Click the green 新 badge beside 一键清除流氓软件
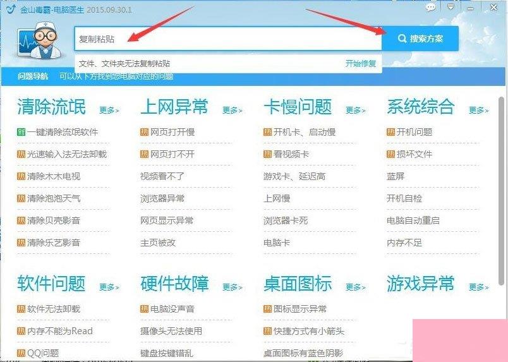Image resolution: width=508 pixels, height=362 pixels. [21, 132]
